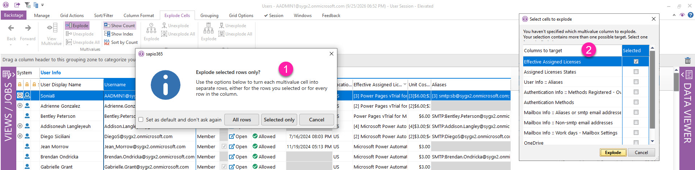Image resolution: width=695 pixels, height=170 pixels.
Task: Check the Non-smtp email addresses checkbox
Action: [636, 123]
